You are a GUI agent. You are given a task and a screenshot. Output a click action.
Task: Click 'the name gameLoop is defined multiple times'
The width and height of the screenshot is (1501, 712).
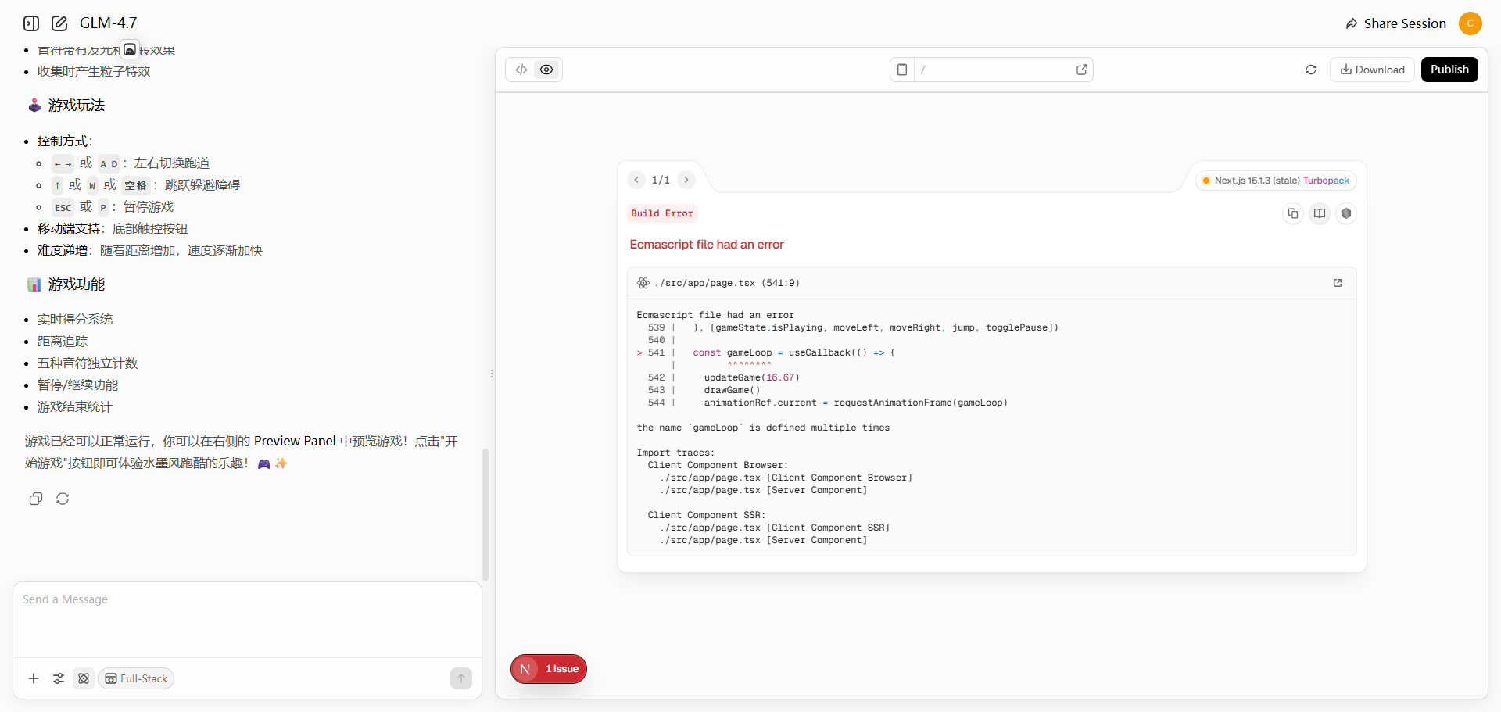click(763, 428)
